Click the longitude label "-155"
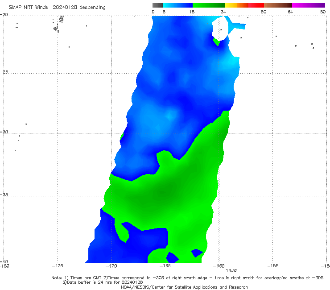This screenshot has width=330, height=290. point(273,266)
